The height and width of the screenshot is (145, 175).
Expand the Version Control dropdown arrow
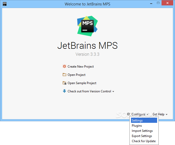pos(113,92)
